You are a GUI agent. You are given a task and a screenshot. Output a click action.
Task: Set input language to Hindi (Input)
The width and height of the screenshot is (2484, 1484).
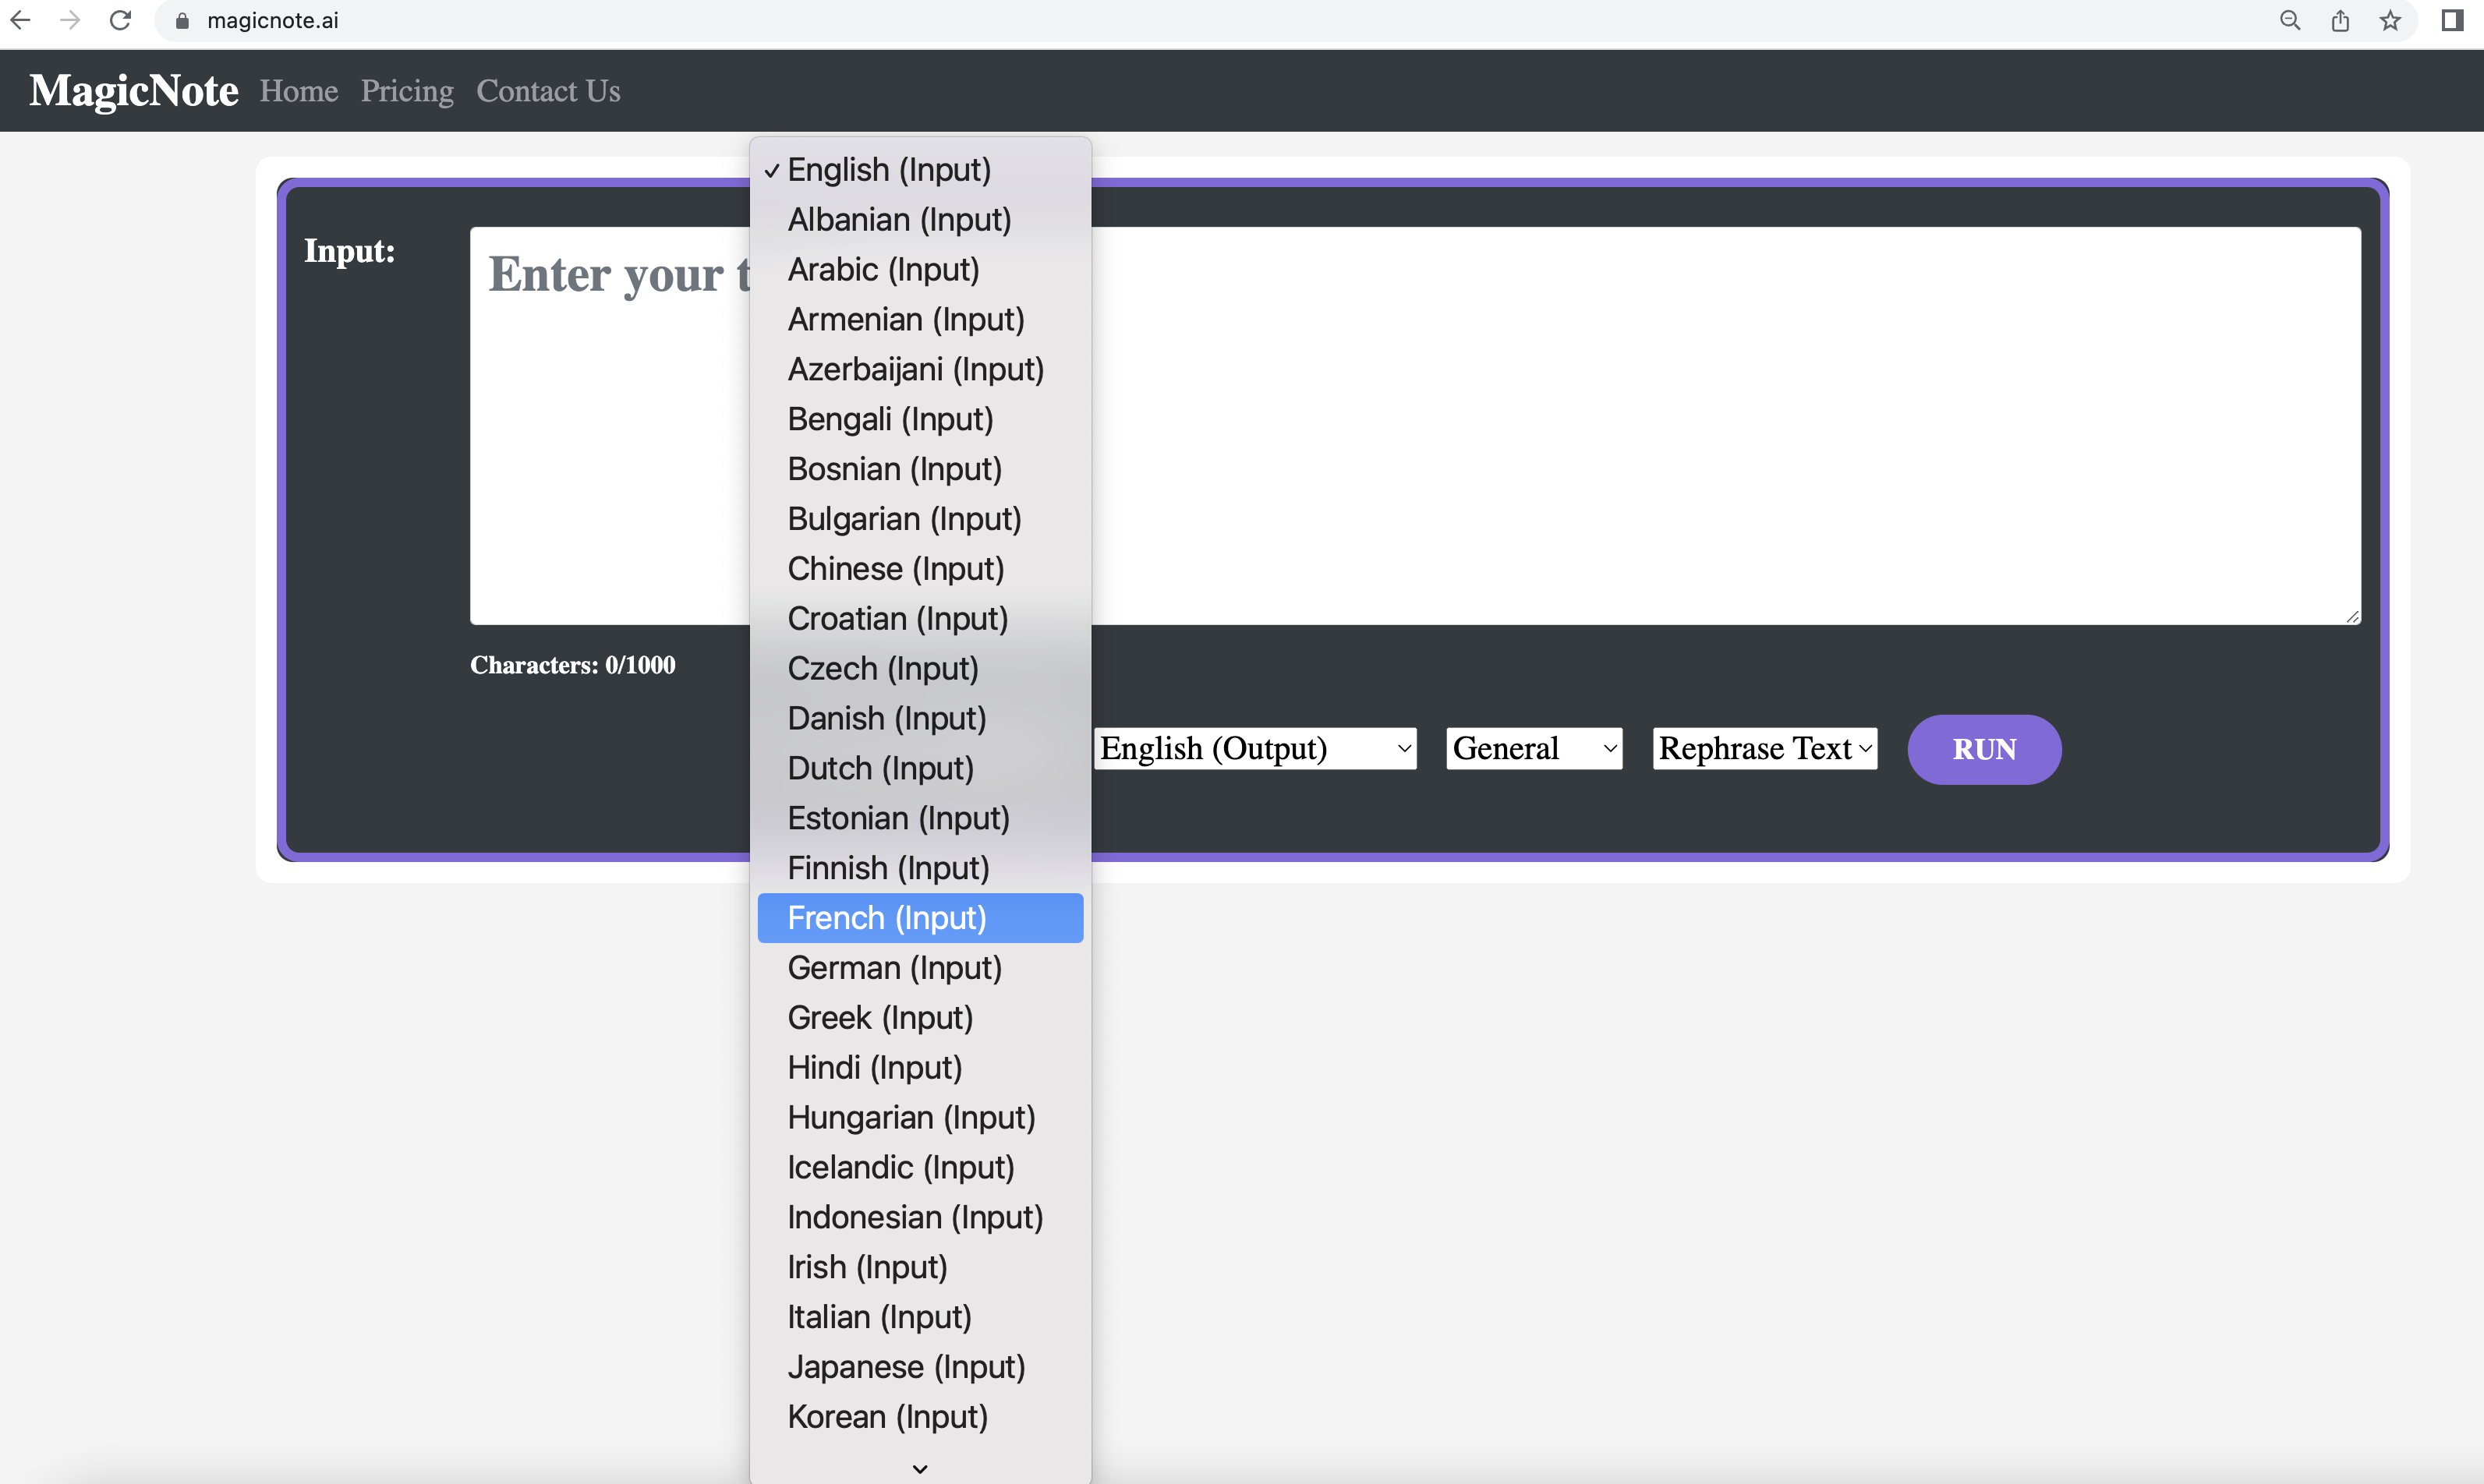pos(920,1068)
